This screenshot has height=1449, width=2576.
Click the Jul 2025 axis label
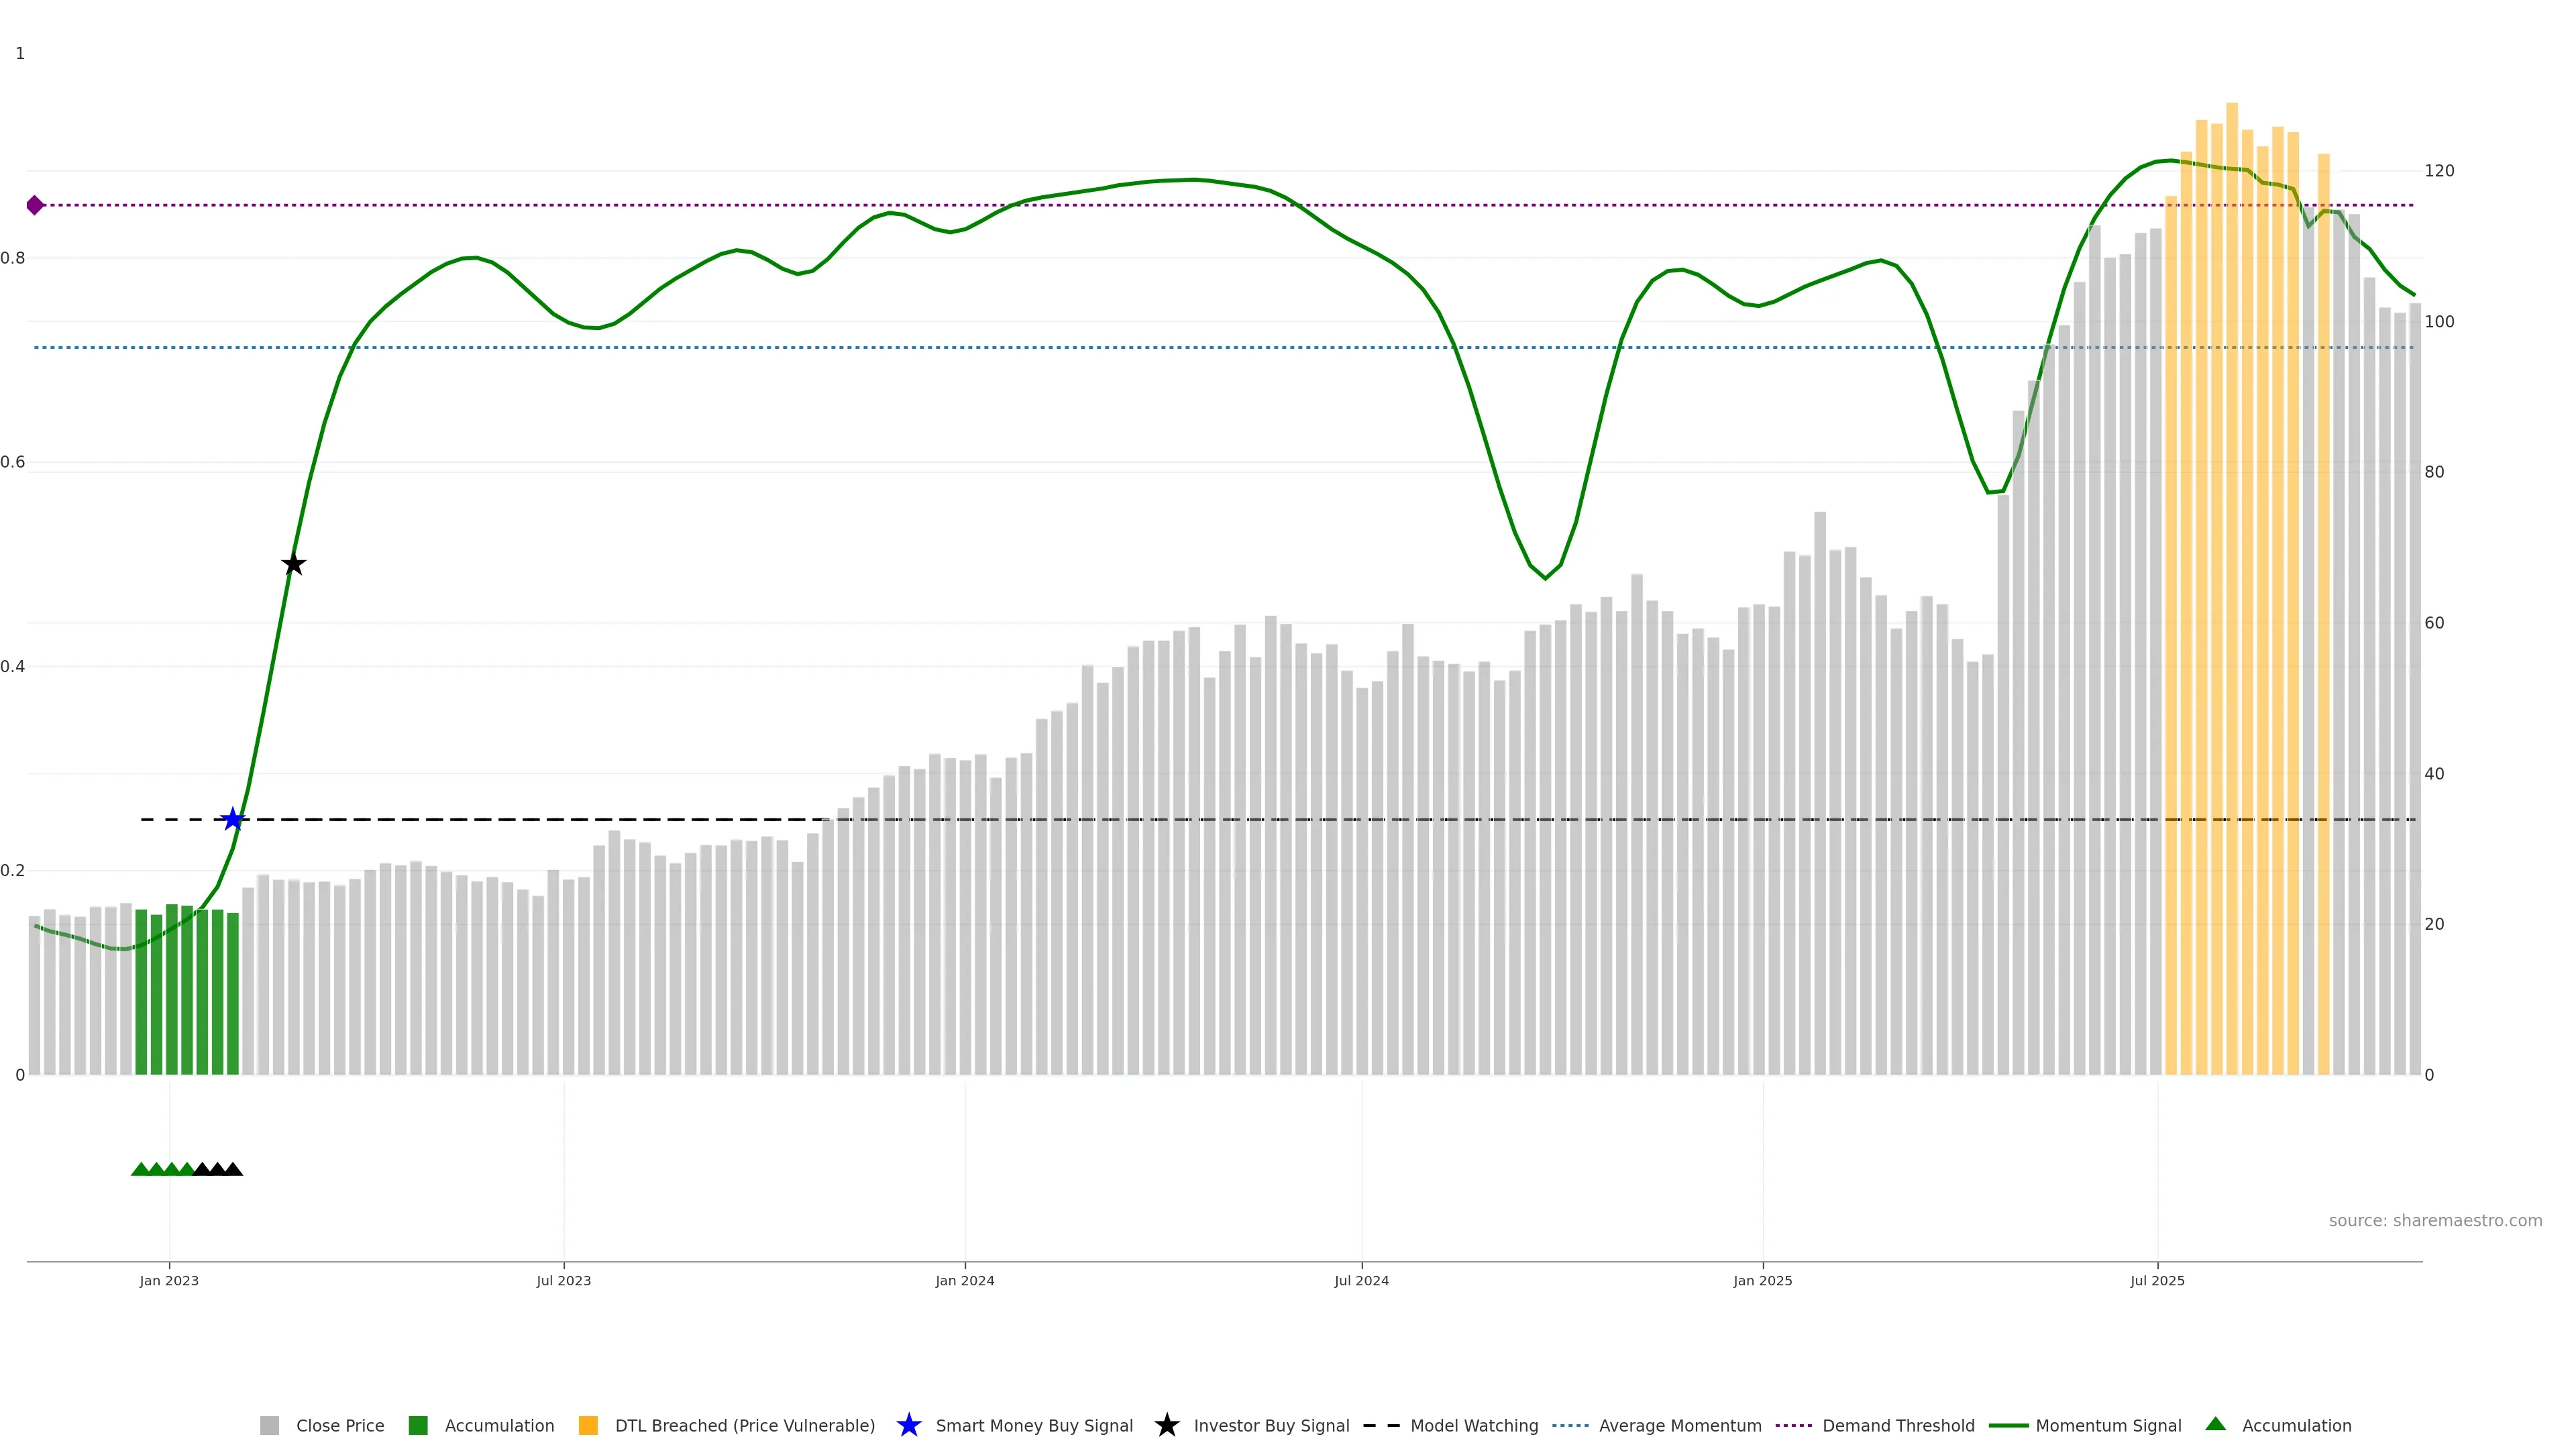pyautogui.click(x=2157, y=1280)
